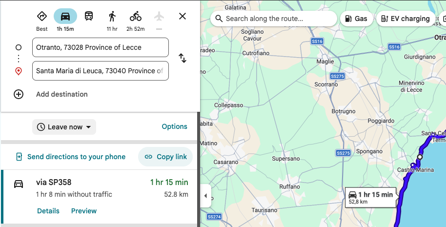
Task: Click the Sogliano Cavour label
Action: point(252,35)
